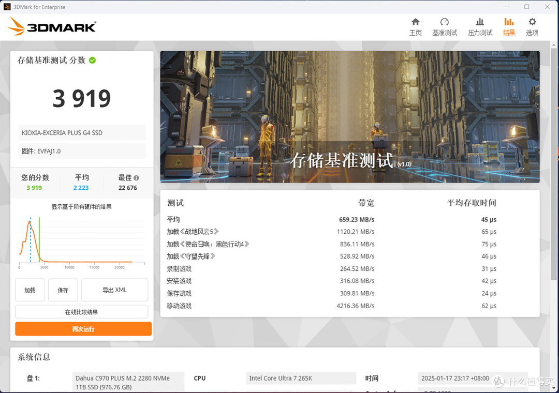559x393 pixels.
Task: Select the 结果 results tab
Action: tap(509, 27)
